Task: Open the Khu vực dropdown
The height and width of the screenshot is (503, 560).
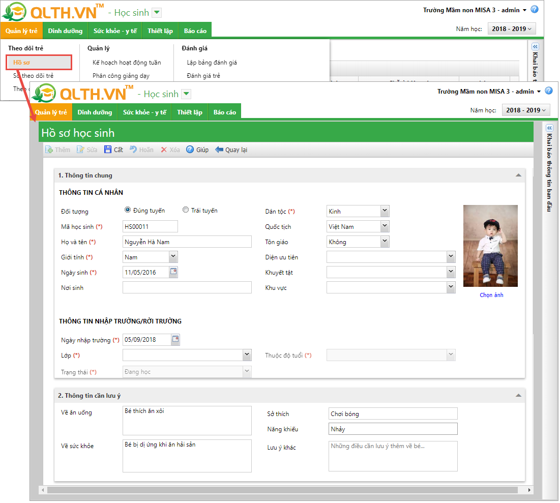Action: pyautogui.click(x=451, y=287)
